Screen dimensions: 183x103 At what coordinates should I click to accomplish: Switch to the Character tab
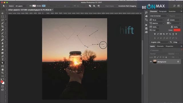153,11
